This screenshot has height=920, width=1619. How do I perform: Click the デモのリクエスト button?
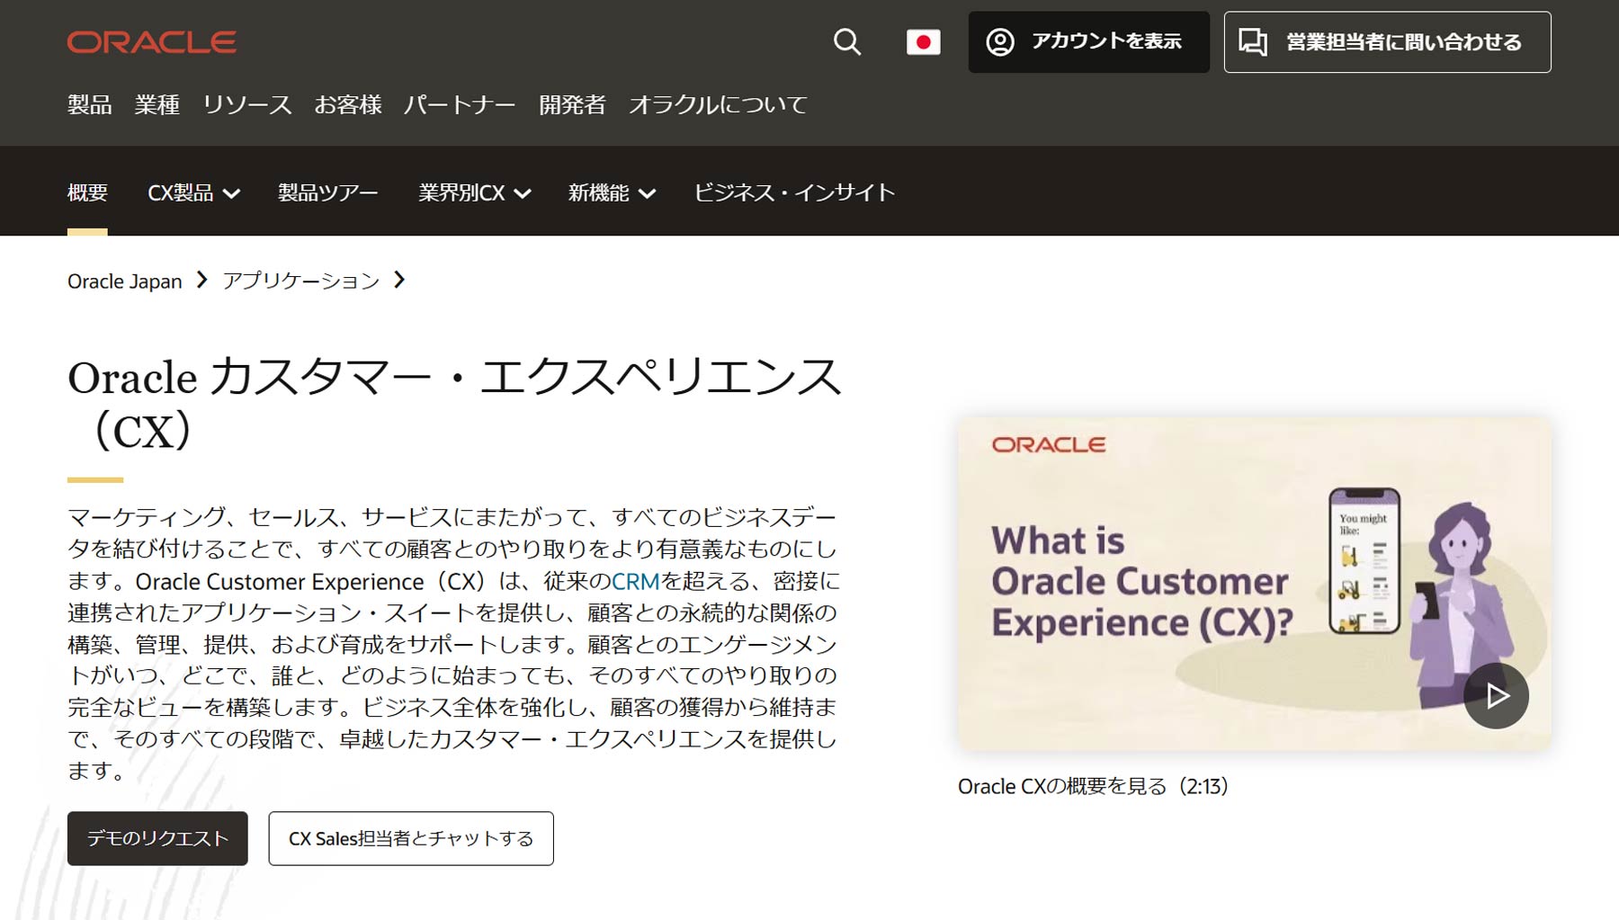click(x=157, y=839)
